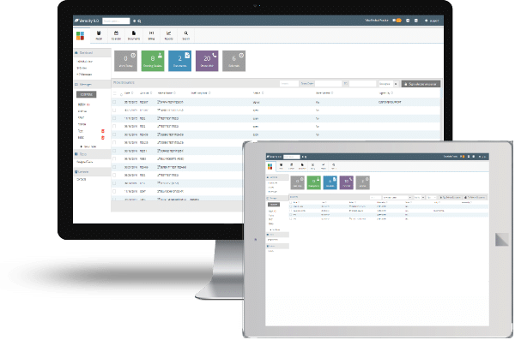Tick the header select-all checkbox in monitor table
515x340 pixels.
115,93
